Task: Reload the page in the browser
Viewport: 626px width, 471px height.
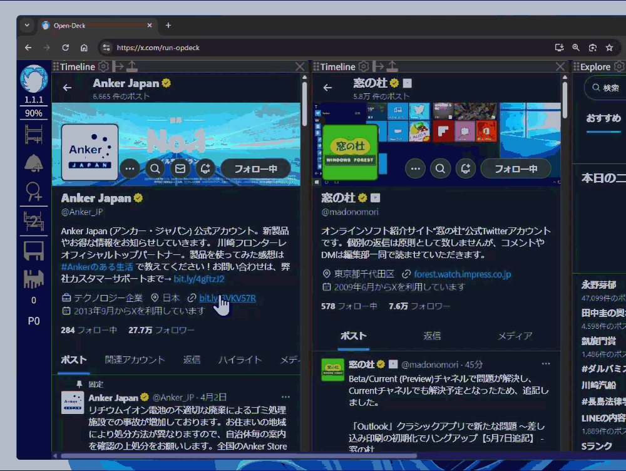Action: (x=66, y=48)
